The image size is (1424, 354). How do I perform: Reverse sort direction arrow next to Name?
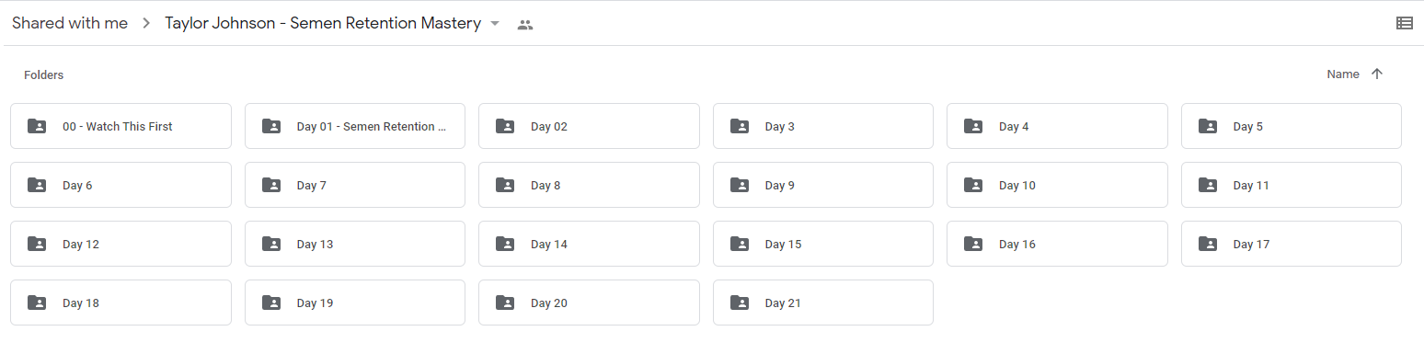pyautogui.click(x=1377, y=74)
